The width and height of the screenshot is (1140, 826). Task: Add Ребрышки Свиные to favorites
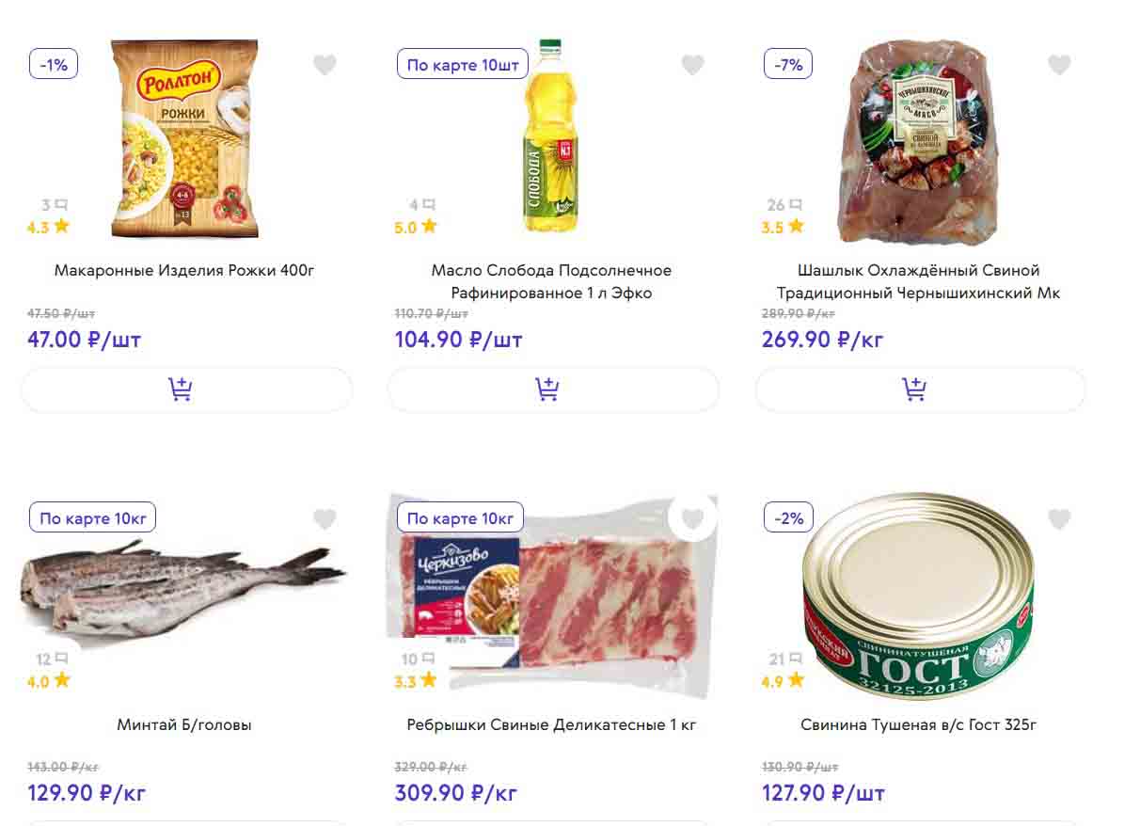point(692,518)
